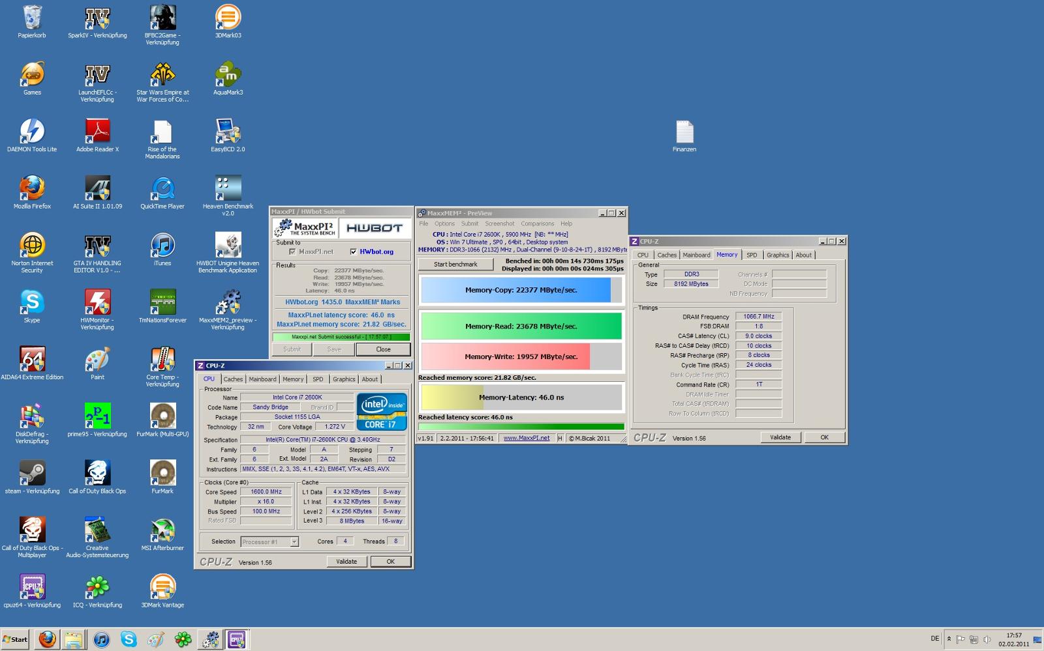Launch FurMark (Multi-GPU) icon
Screen dimensions: 1044x651
[x=162, y=420]
